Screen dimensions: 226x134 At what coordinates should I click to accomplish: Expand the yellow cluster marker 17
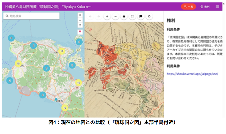62,51
